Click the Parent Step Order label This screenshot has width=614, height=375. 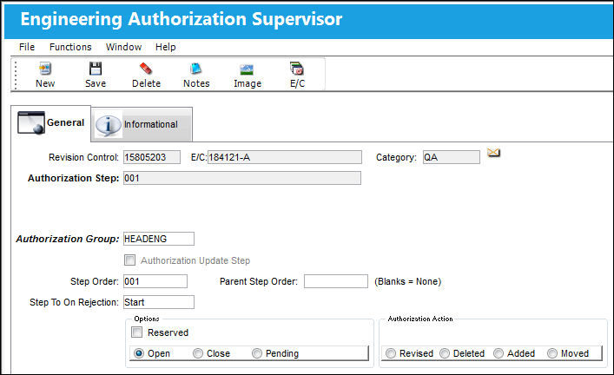tap(259, 281)
